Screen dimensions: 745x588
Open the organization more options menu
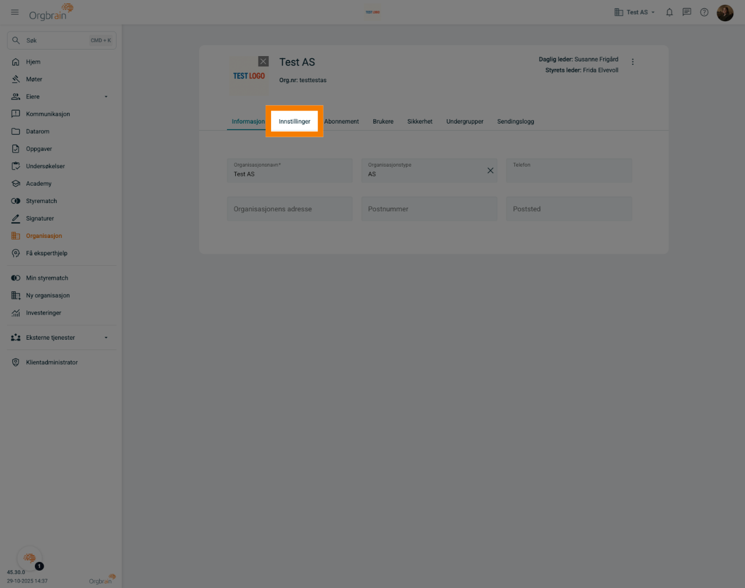point(632,62)
